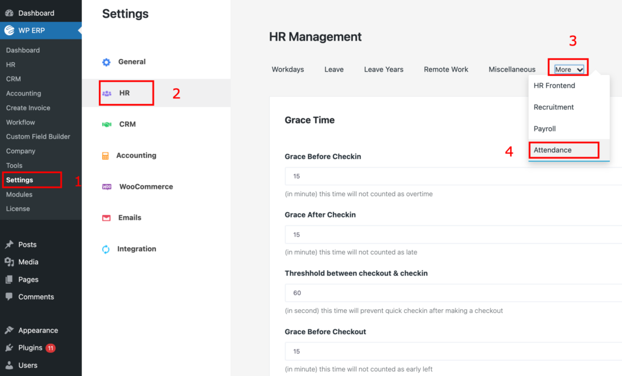Viewport: 622px width, 376px height.
Task: Click the WooCommerce woo icon
Action: 107,187
